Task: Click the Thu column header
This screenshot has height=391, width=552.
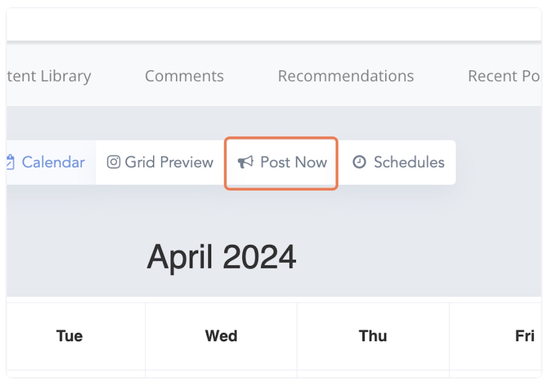Action: [373, 336]
